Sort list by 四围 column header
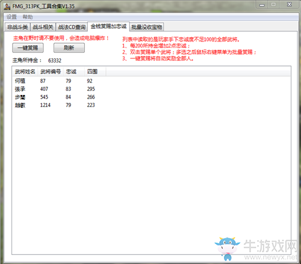Viewport: 301px width, 264px height. click(95, 72)
